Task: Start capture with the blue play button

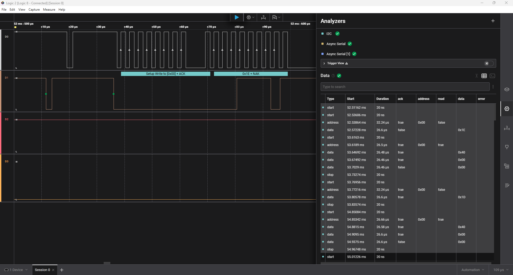Action: click(237, 17)
